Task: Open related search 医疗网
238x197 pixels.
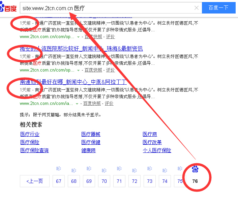Action: [x=150, y=134]
